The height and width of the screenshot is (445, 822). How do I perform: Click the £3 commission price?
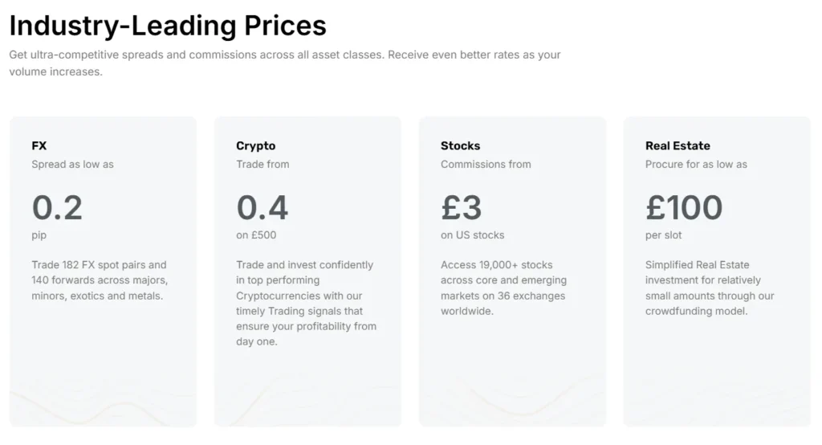click(461, 207)
